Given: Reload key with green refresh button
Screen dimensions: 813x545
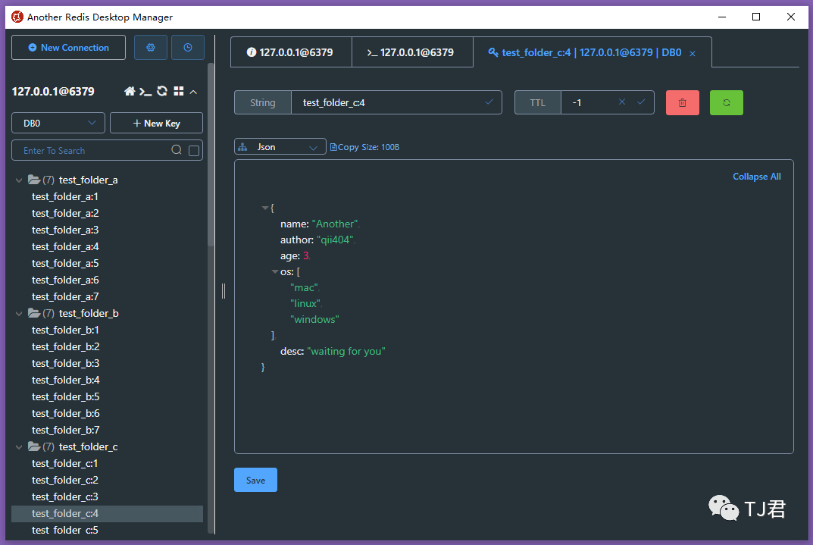Looking at the screenshot, I should 727,102.
